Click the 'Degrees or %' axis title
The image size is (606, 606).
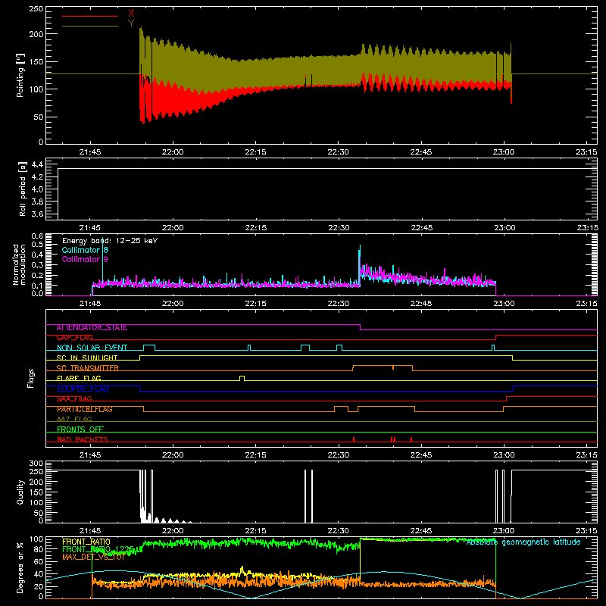(20, 567)
